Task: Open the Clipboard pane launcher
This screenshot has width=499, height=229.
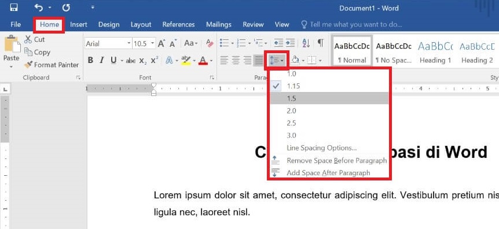Action: 78,77
